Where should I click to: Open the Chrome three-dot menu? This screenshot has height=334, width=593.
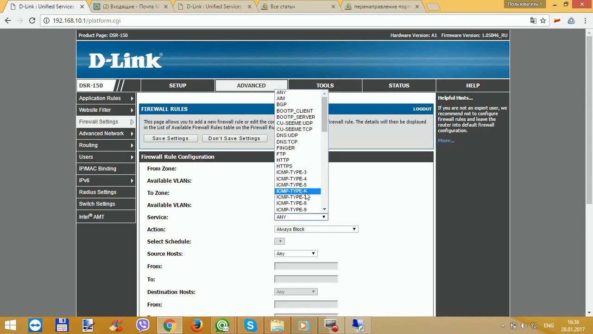coord(585,20)
